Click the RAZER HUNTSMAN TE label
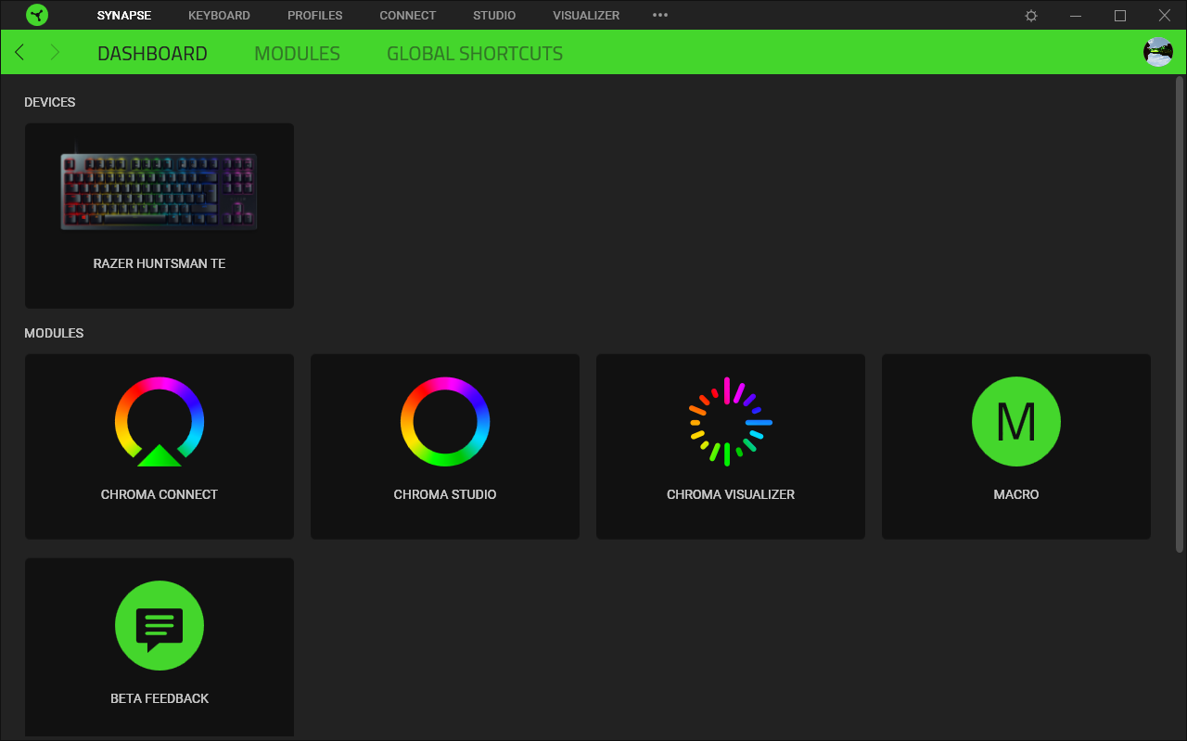The height and width of the screenshot is (741, 1187). (160, 263)
